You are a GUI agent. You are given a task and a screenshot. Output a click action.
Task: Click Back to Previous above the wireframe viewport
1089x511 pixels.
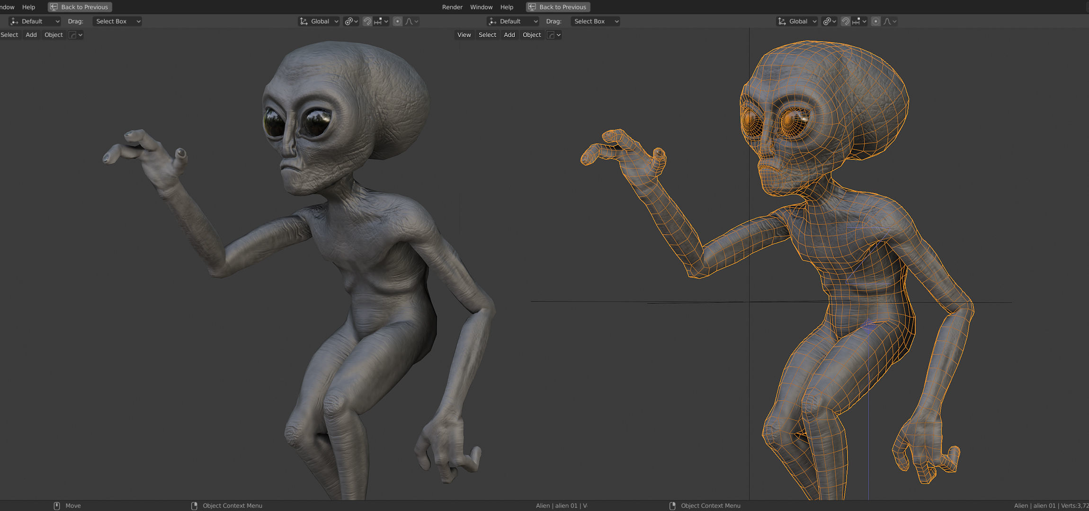coord(558,7)
